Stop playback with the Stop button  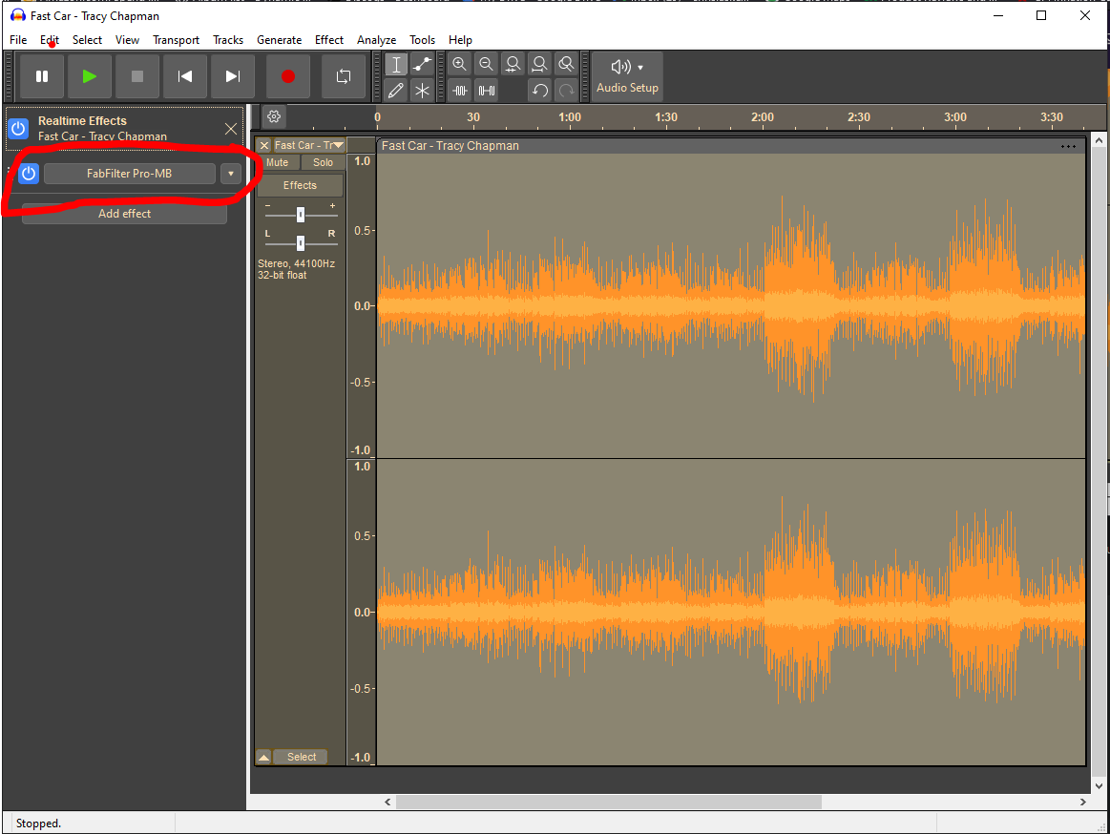coord(137,76)
